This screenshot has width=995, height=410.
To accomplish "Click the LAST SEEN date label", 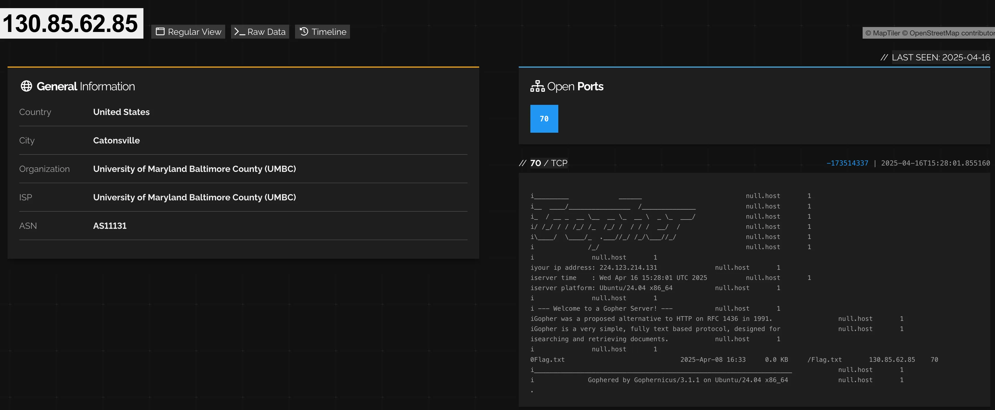I will 941,57.
